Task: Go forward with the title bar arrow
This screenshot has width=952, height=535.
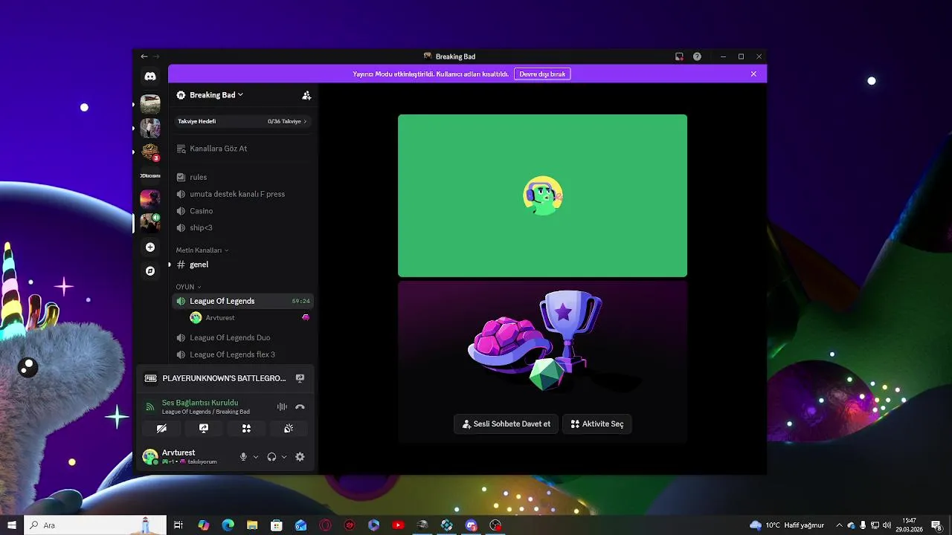Action: pos(156,56)
